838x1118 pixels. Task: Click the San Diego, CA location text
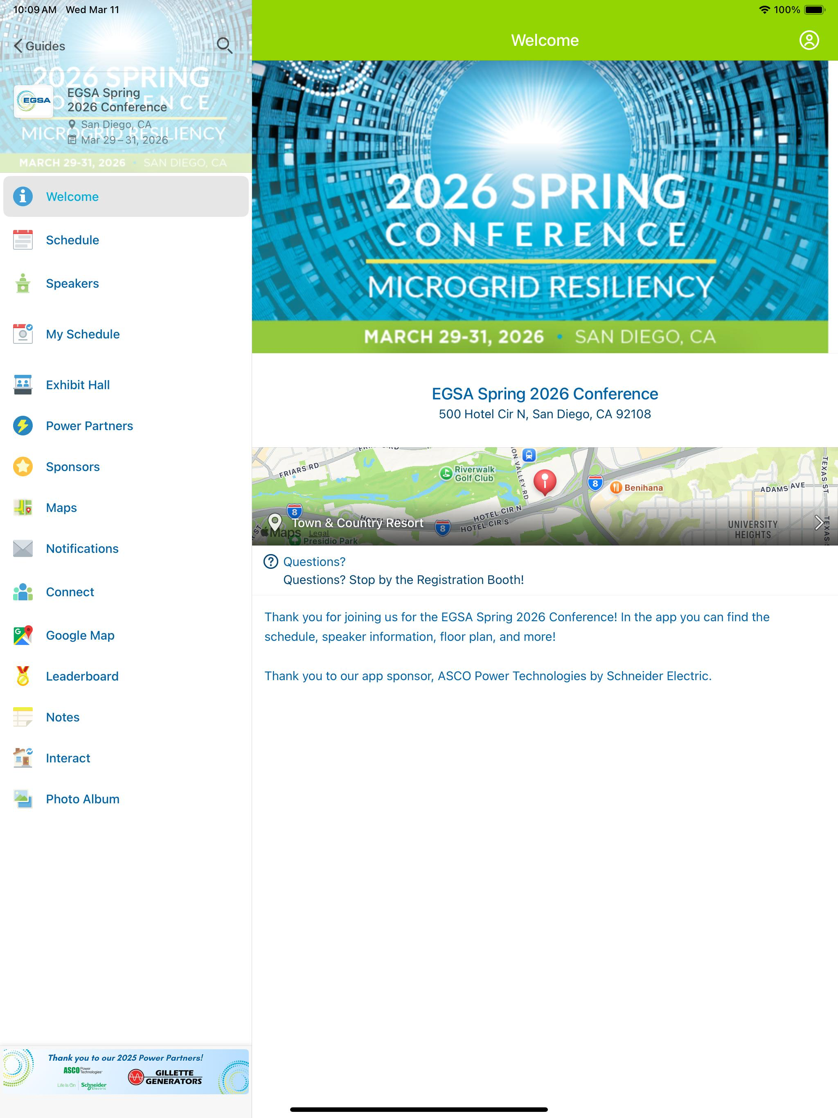116,124
